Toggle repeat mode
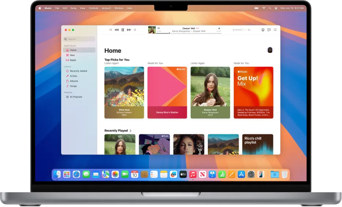The height and width of the screenshot is (207, 342). tap(135, 30)
